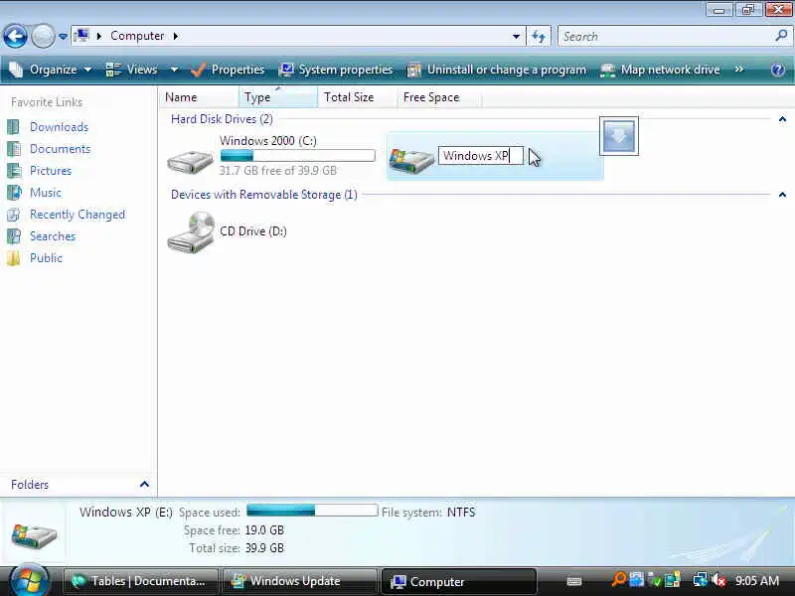Click the magnifier search icon
The image size is (795, 596).
pyautogui.click(x=781, y=36)
